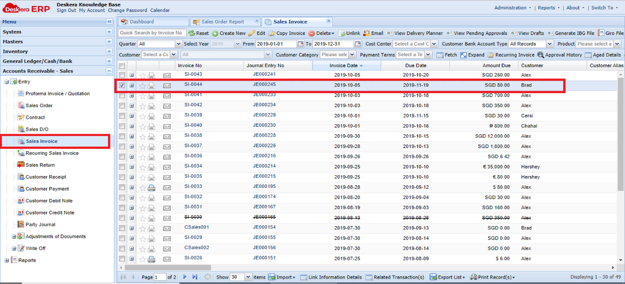Check the SI-0039 row checkbox

(x=122, y=116)
